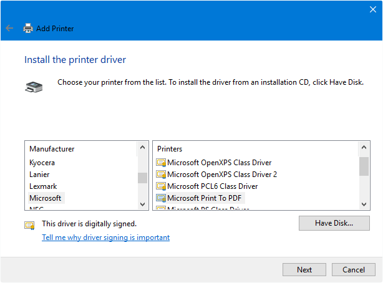
Task: Click the large printer illustration icon
Action: click(x=34, y=87)
